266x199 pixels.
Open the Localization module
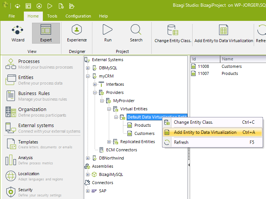point(34,176)
